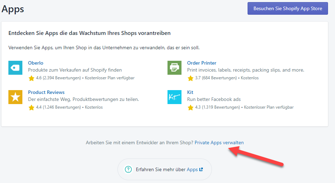335x183 pixels.
Task: Select rating text "3.7 (684 Bewertungen)"
Action: tap(216, 78)
